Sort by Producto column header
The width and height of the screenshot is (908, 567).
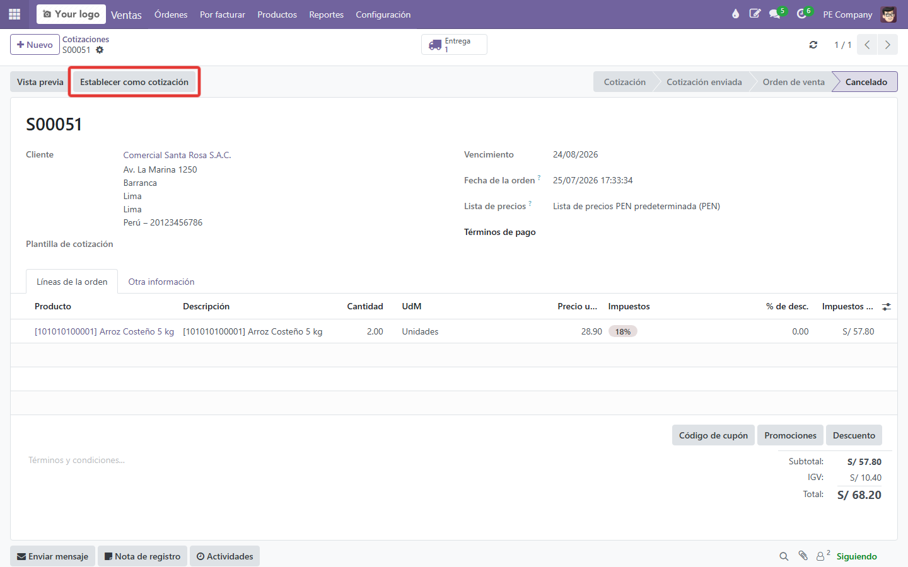click(x=53, y=306)
